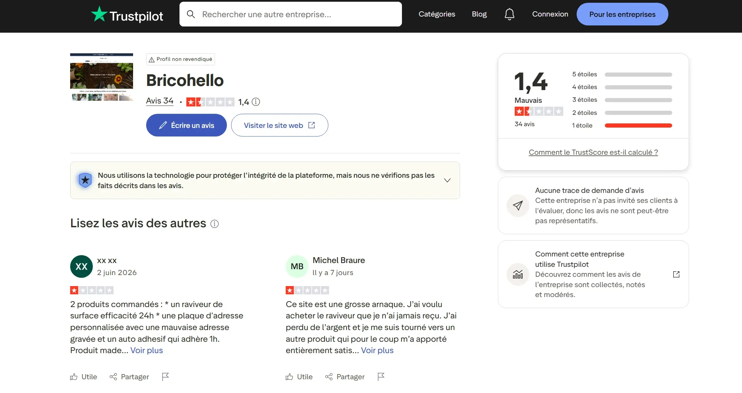This screenshot has width=742, height=393.
Task: Click 'Voir plus' in Michel Braure's review
Action: 377,350
